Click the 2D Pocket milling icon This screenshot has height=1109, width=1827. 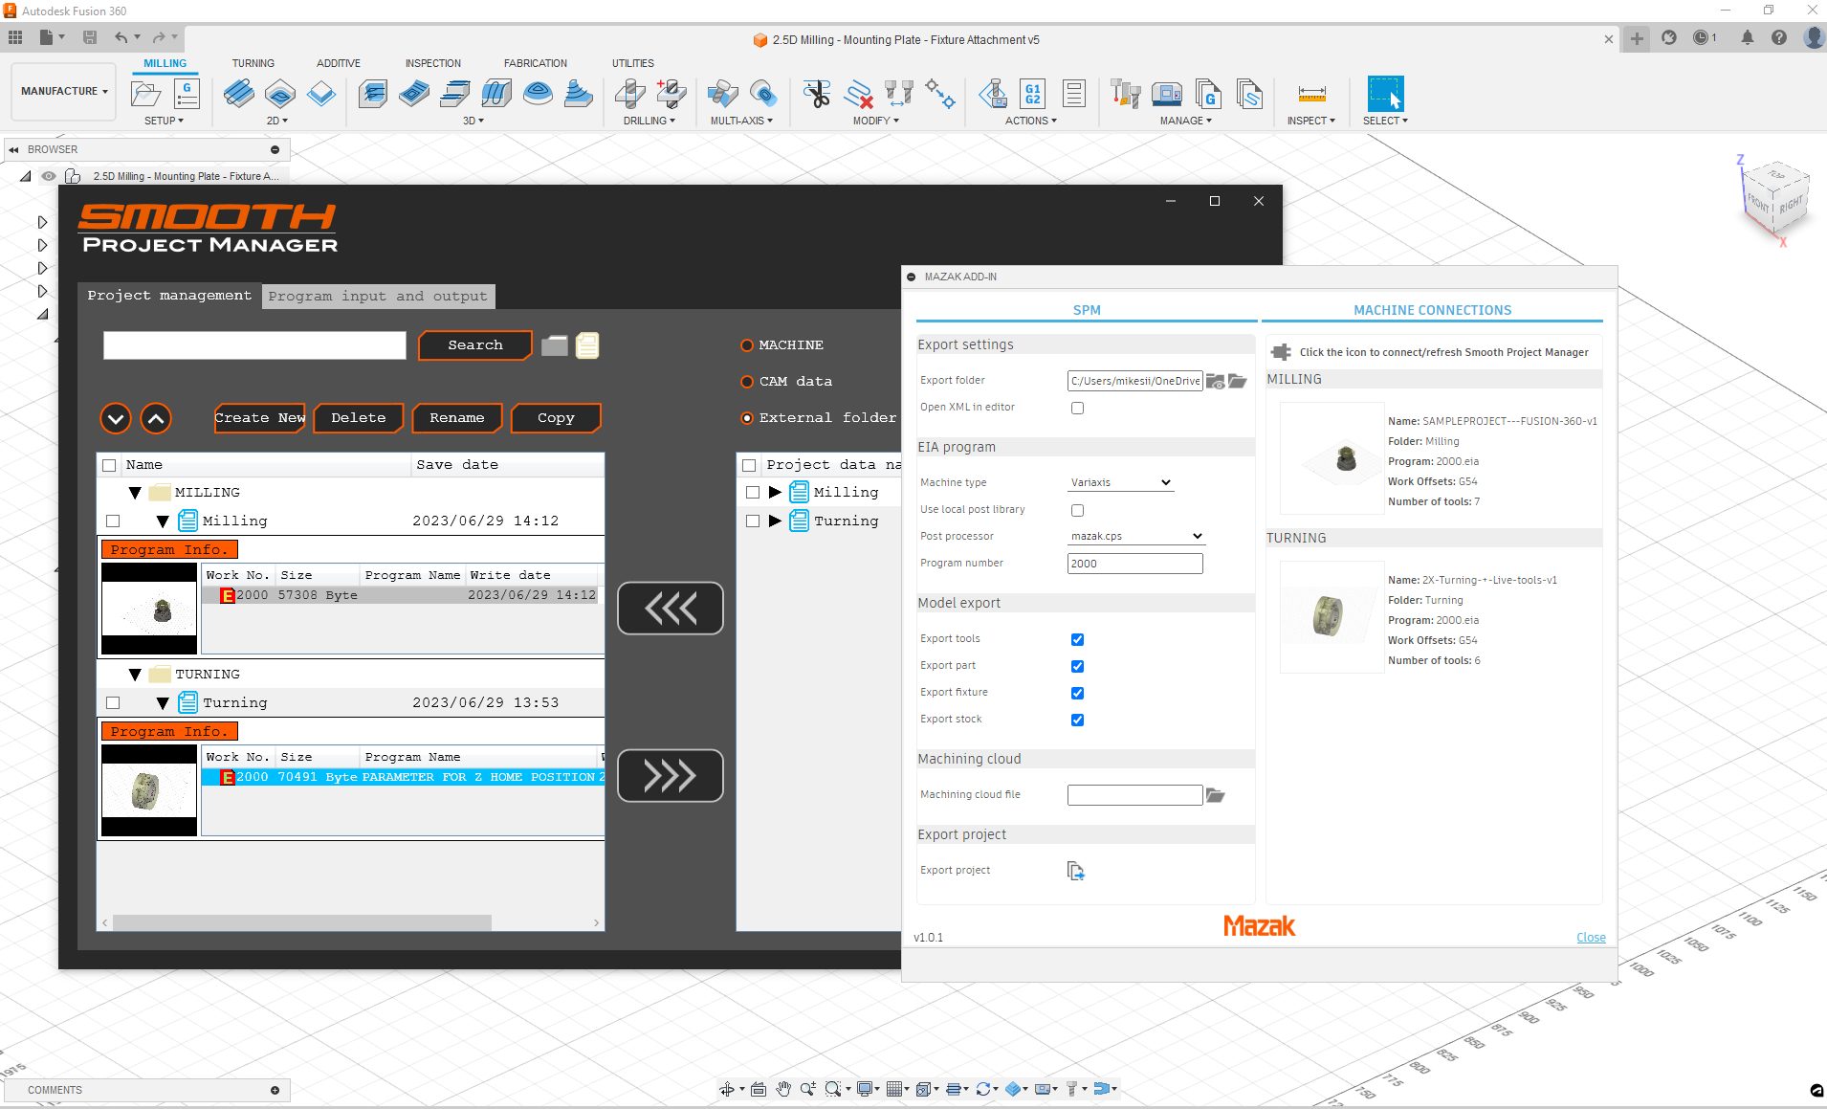tap(279, 94)
